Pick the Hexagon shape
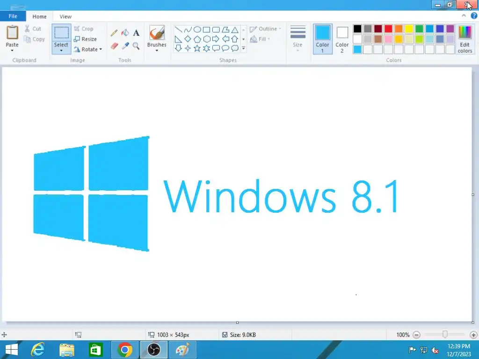Screen dimensions: 479x359 tap(206, 39)
